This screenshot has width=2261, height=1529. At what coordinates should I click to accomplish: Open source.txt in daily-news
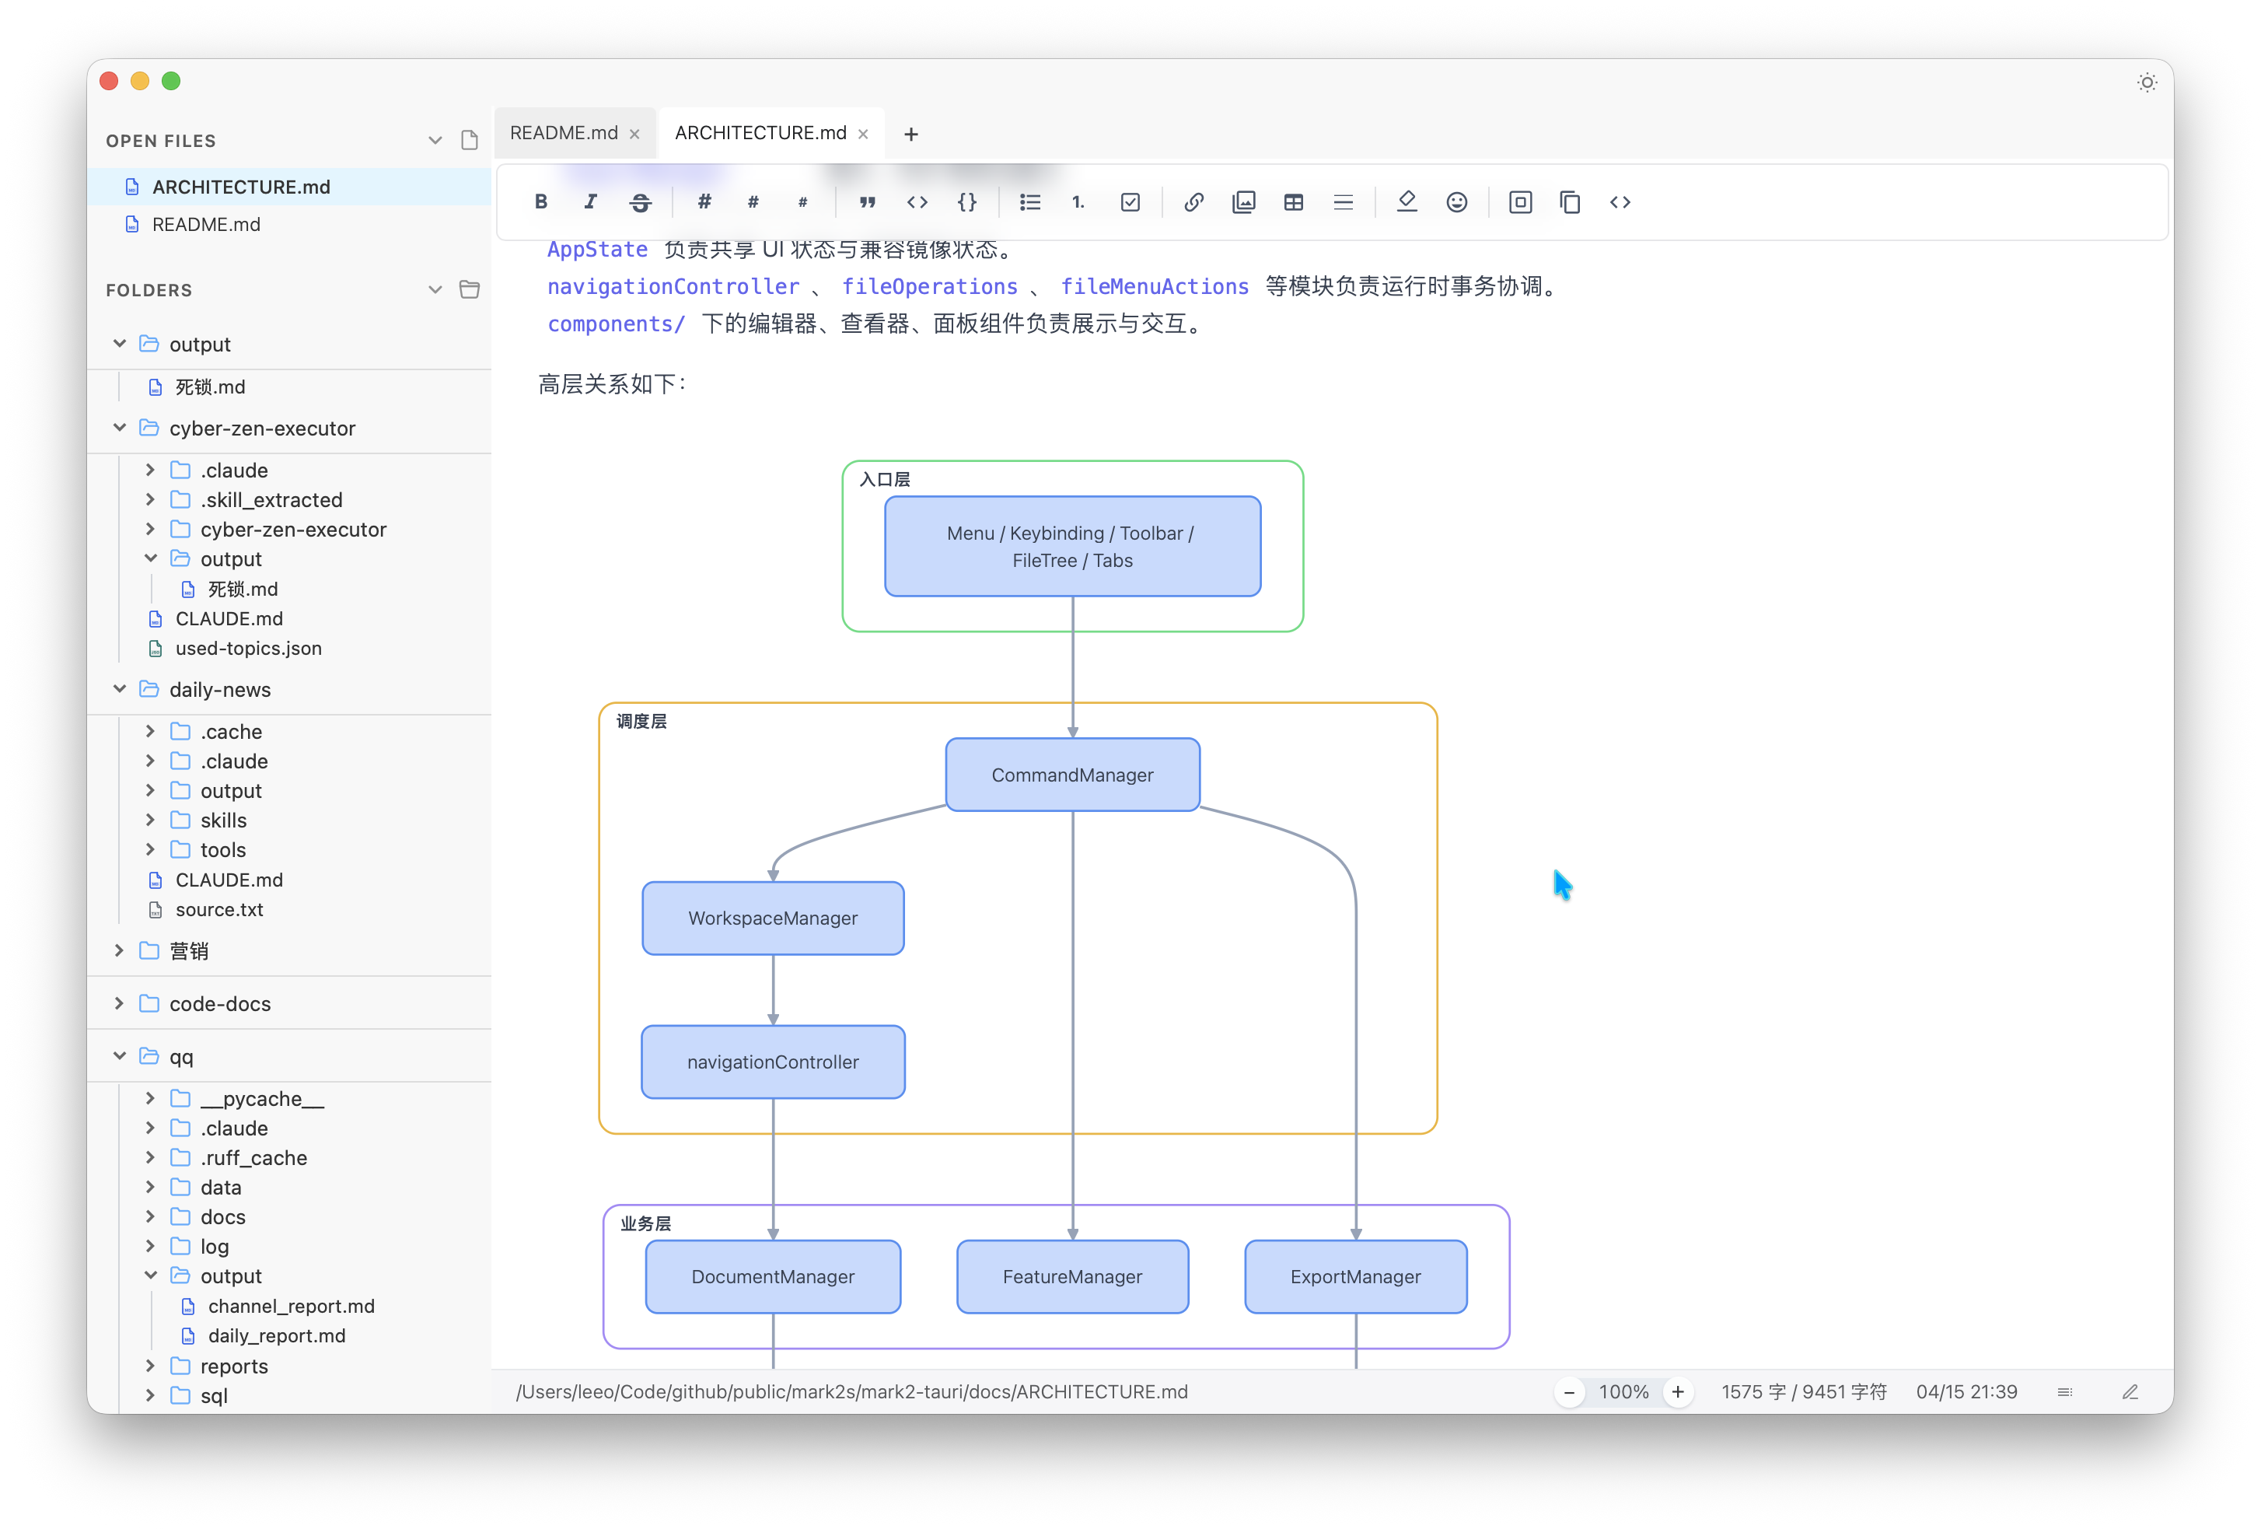pyautogui.click(x=219, y=909)
